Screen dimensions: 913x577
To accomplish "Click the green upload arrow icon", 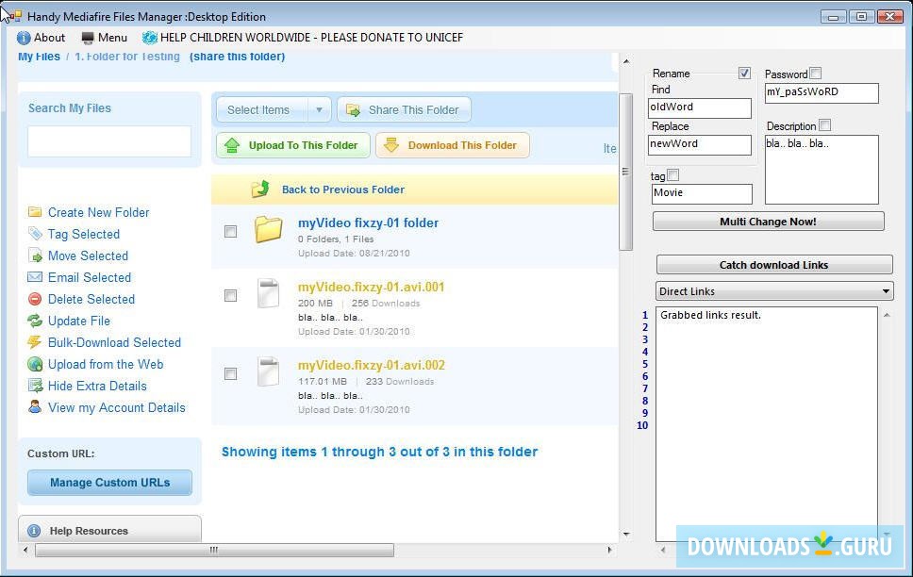I will (232, 145).
